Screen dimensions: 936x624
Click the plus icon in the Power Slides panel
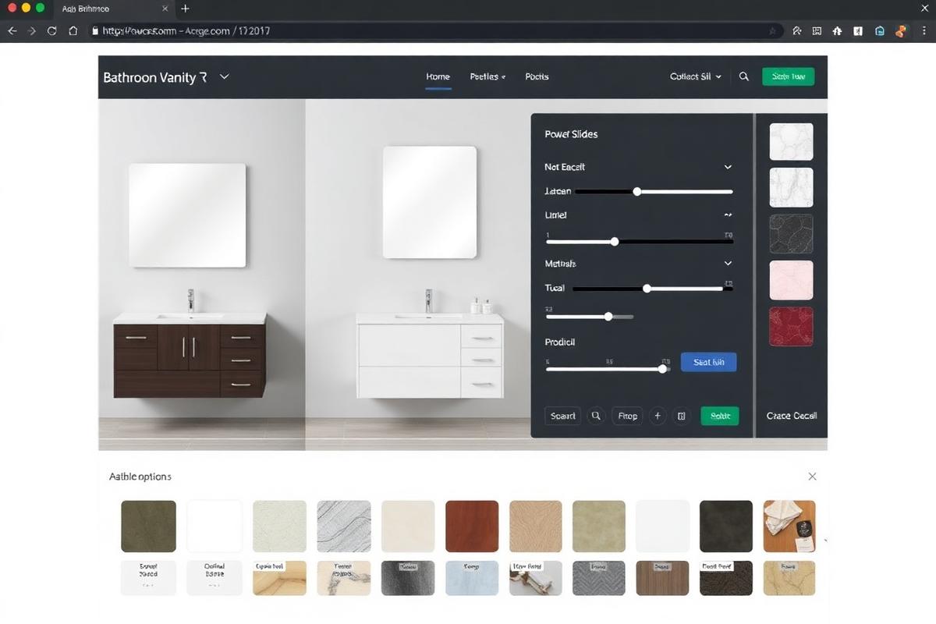click(x=658, y=416)
